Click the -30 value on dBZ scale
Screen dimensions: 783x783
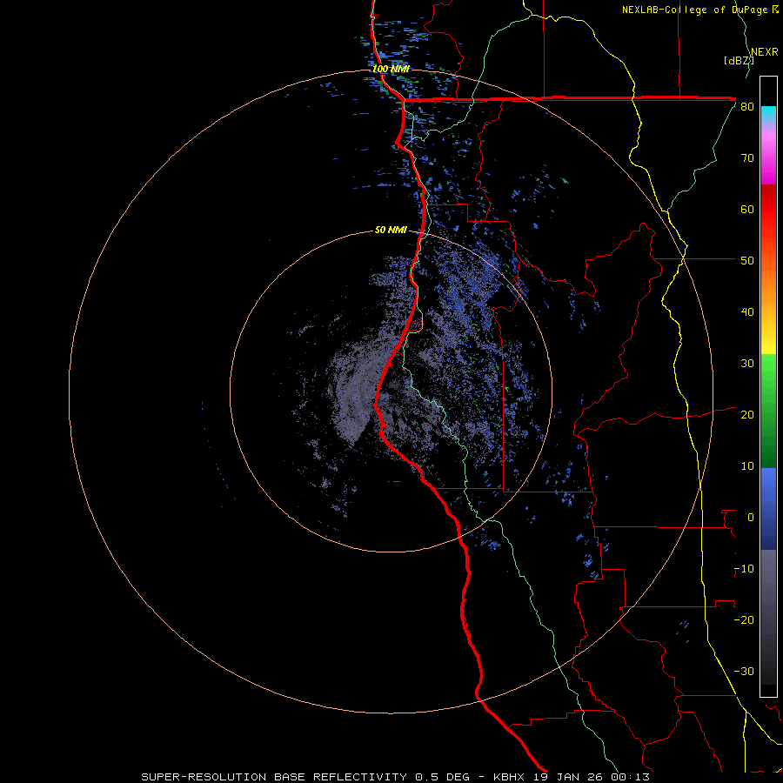point(744,672)
